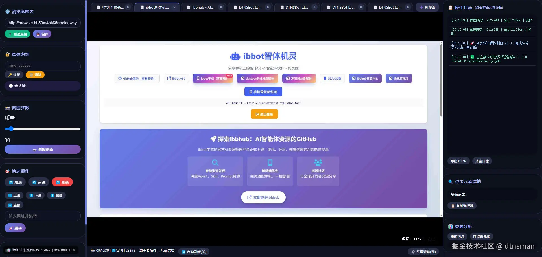Click the 跳转 navigate button

[15, 228]
